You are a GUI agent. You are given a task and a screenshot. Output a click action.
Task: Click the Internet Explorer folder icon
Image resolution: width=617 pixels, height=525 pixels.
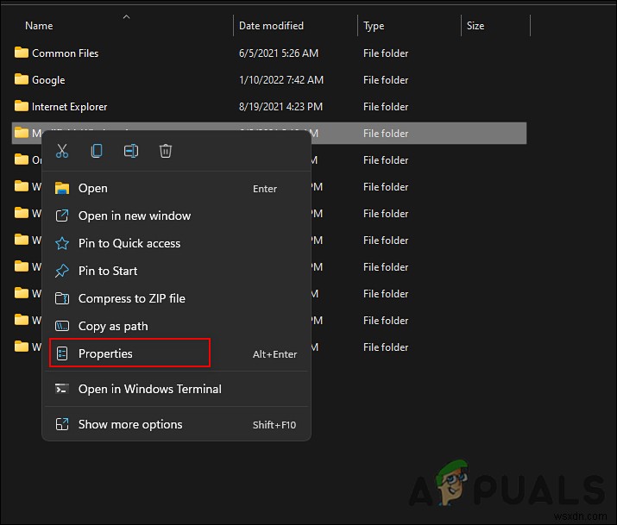[x=22, y=106]
